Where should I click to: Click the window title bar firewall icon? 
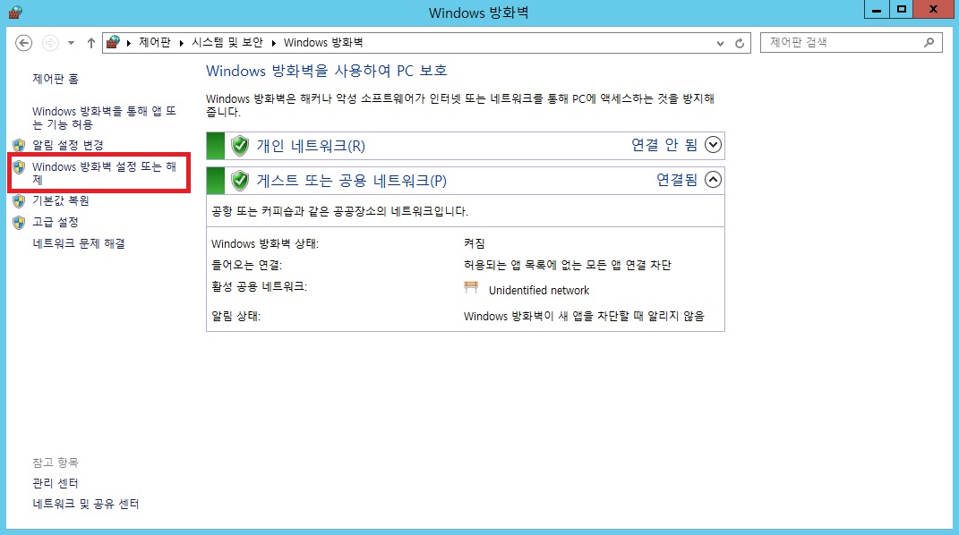pos(15,13)
